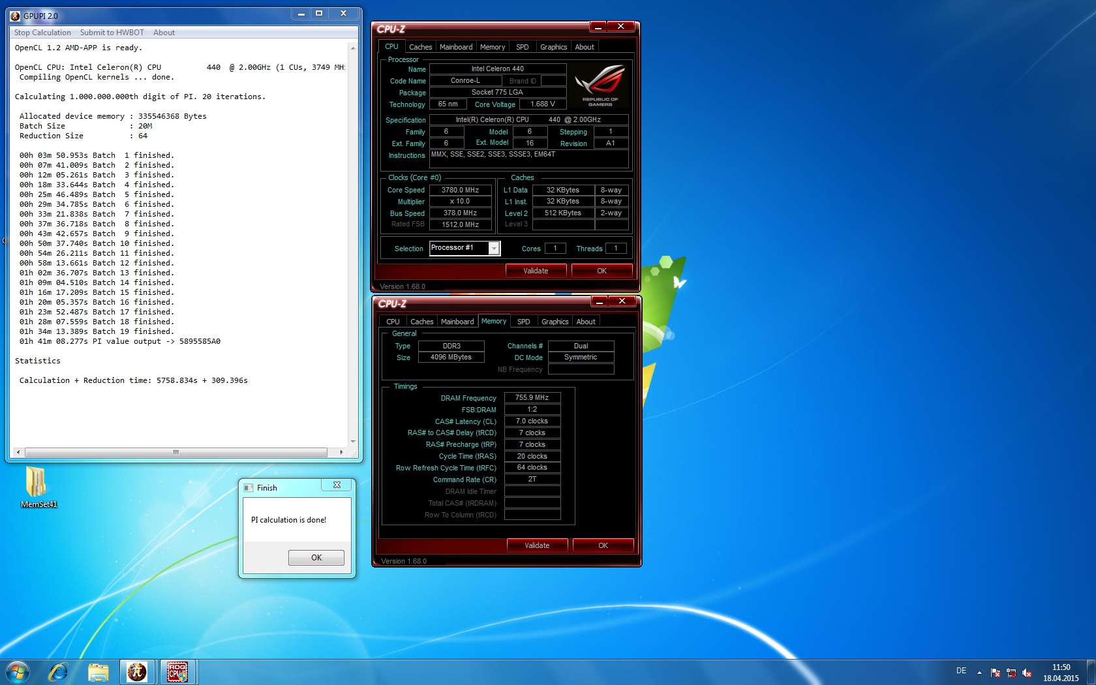Open SPD tab in bottom CPU-Z
This screenshot has width=1096, height=685.
[524, 322]
